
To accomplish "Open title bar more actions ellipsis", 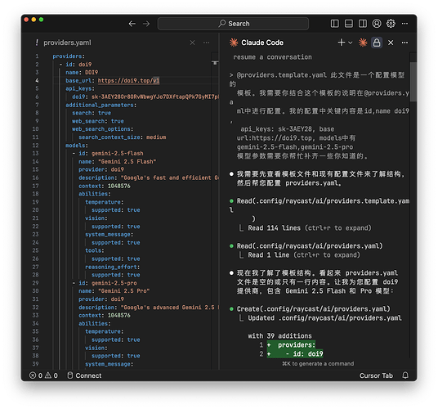I will (x=404, y=24).
